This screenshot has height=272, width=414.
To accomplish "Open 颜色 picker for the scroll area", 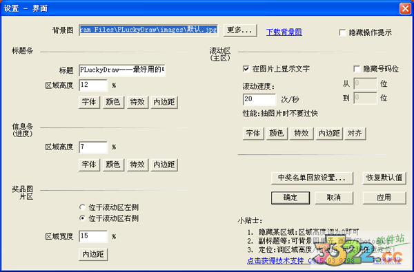I will [277, 134].
